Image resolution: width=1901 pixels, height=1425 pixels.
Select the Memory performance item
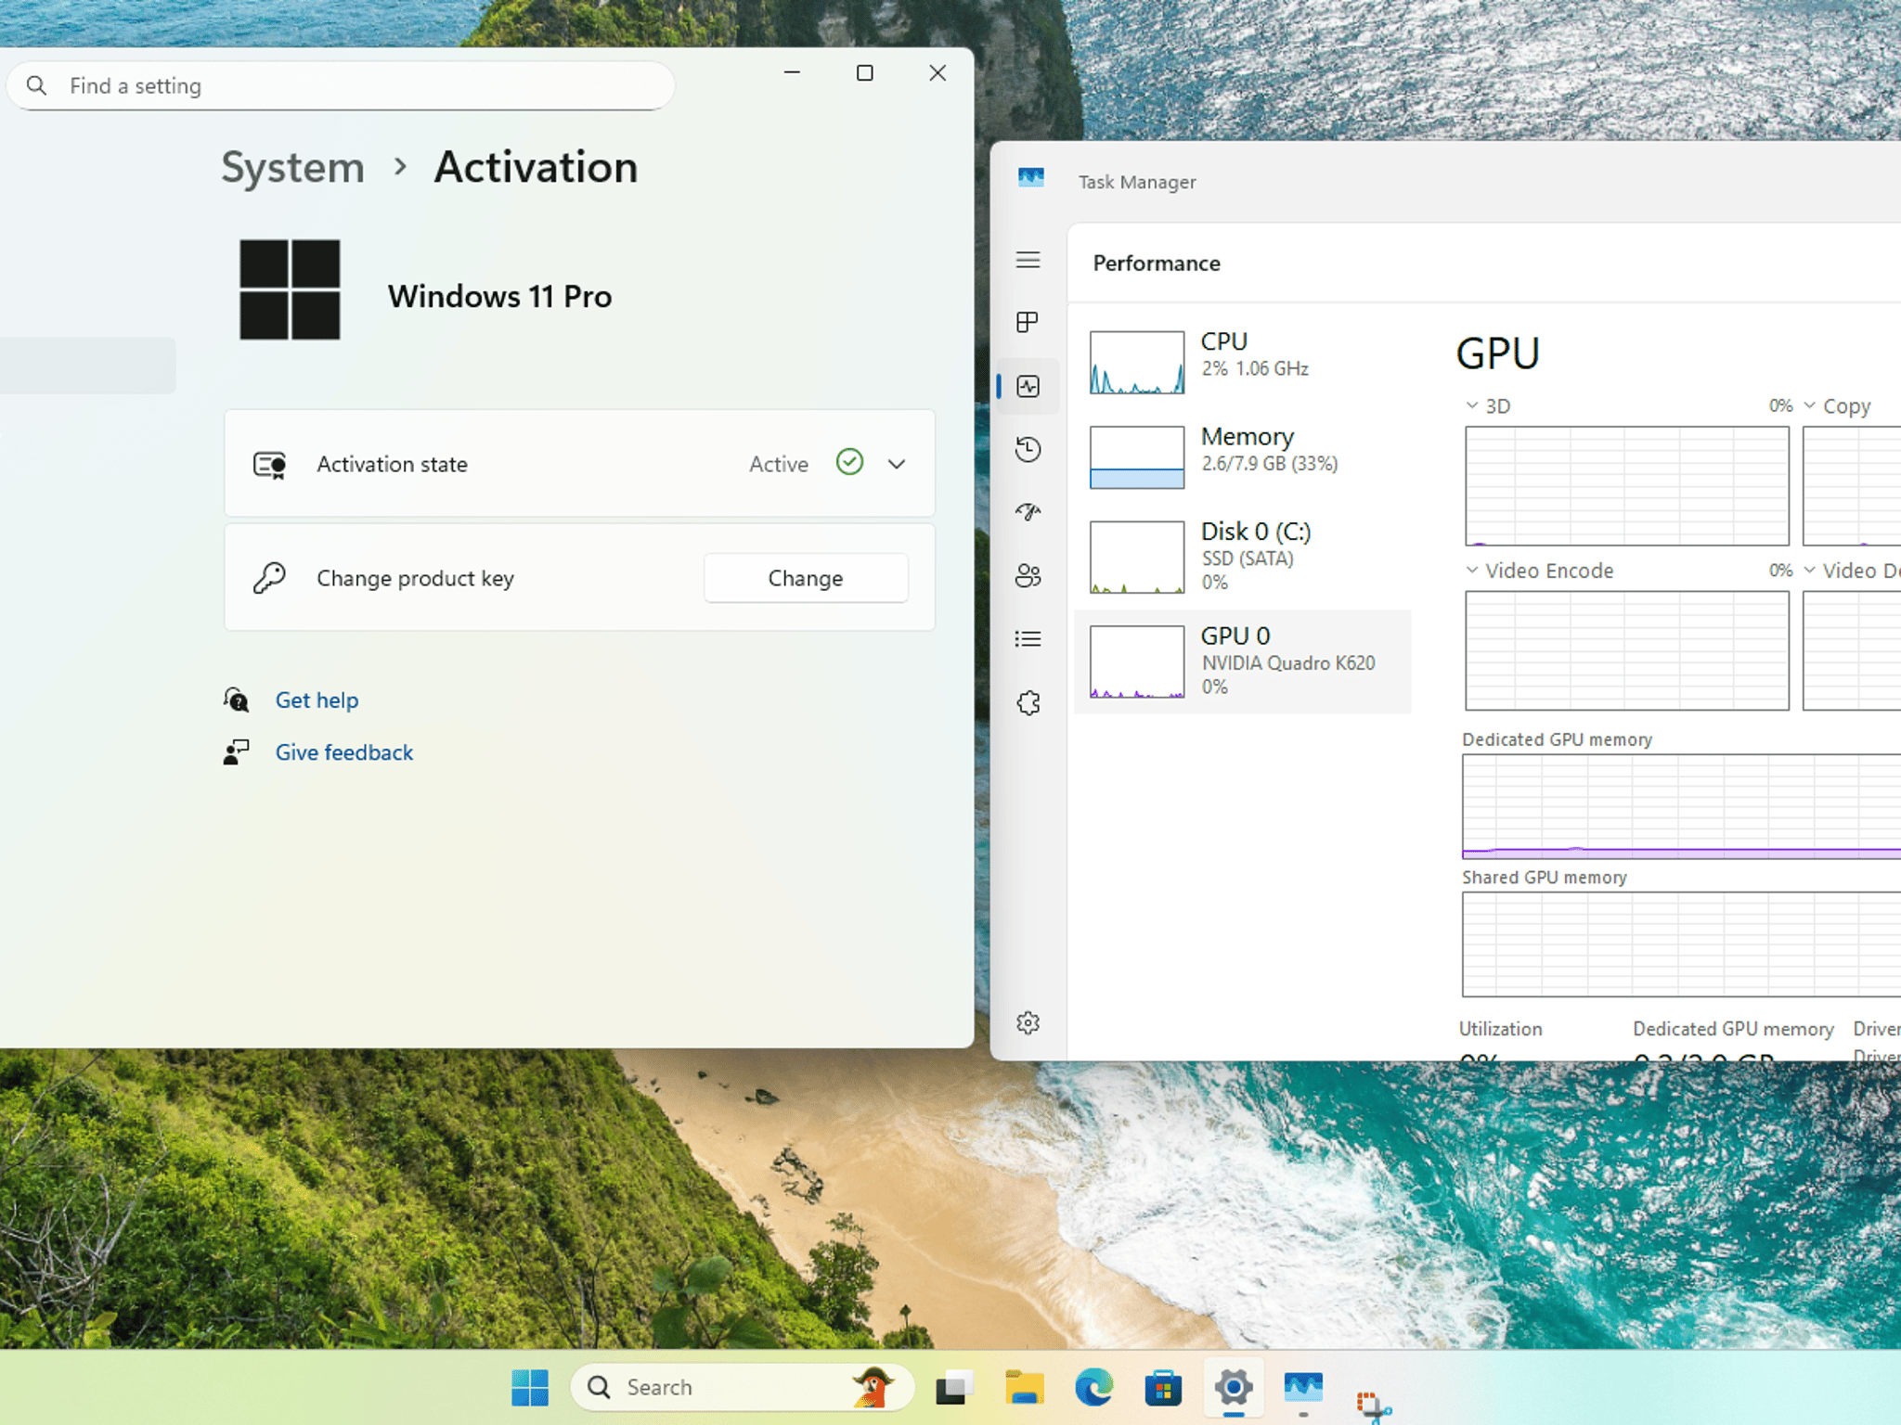(1242, 456)
